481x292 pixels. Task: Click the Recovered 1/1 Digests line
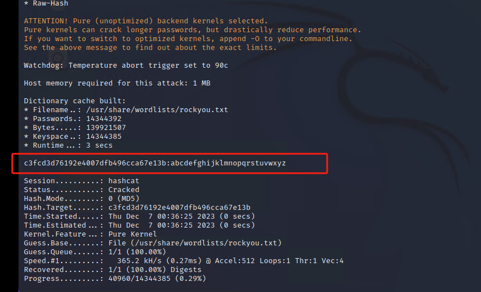[x=112, y=270]
